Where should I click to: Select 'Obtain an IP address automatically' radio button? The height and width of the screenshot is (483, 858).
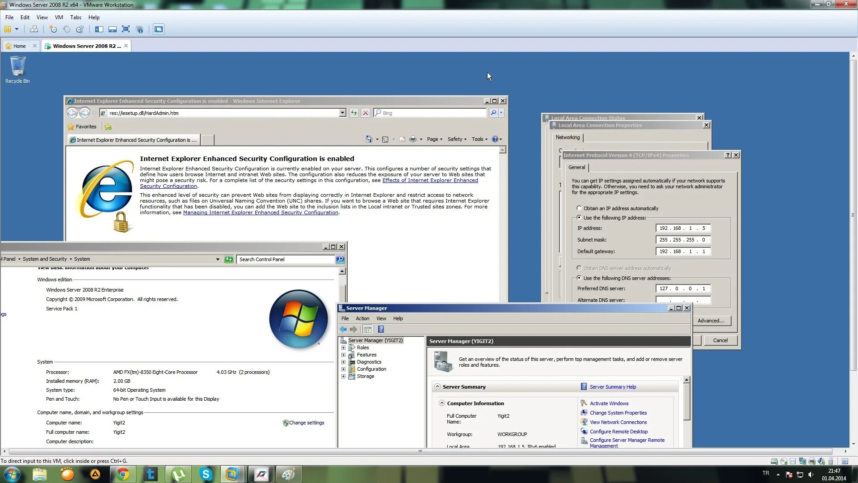[579, 208]
